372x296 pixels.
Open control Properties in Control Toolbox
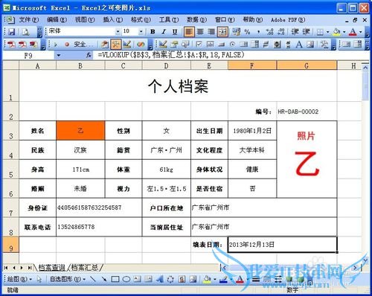(174, 45)
